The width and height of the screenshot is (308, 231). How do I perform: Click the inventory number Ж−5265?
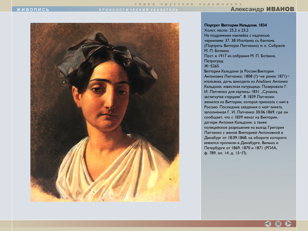(212, 66)
